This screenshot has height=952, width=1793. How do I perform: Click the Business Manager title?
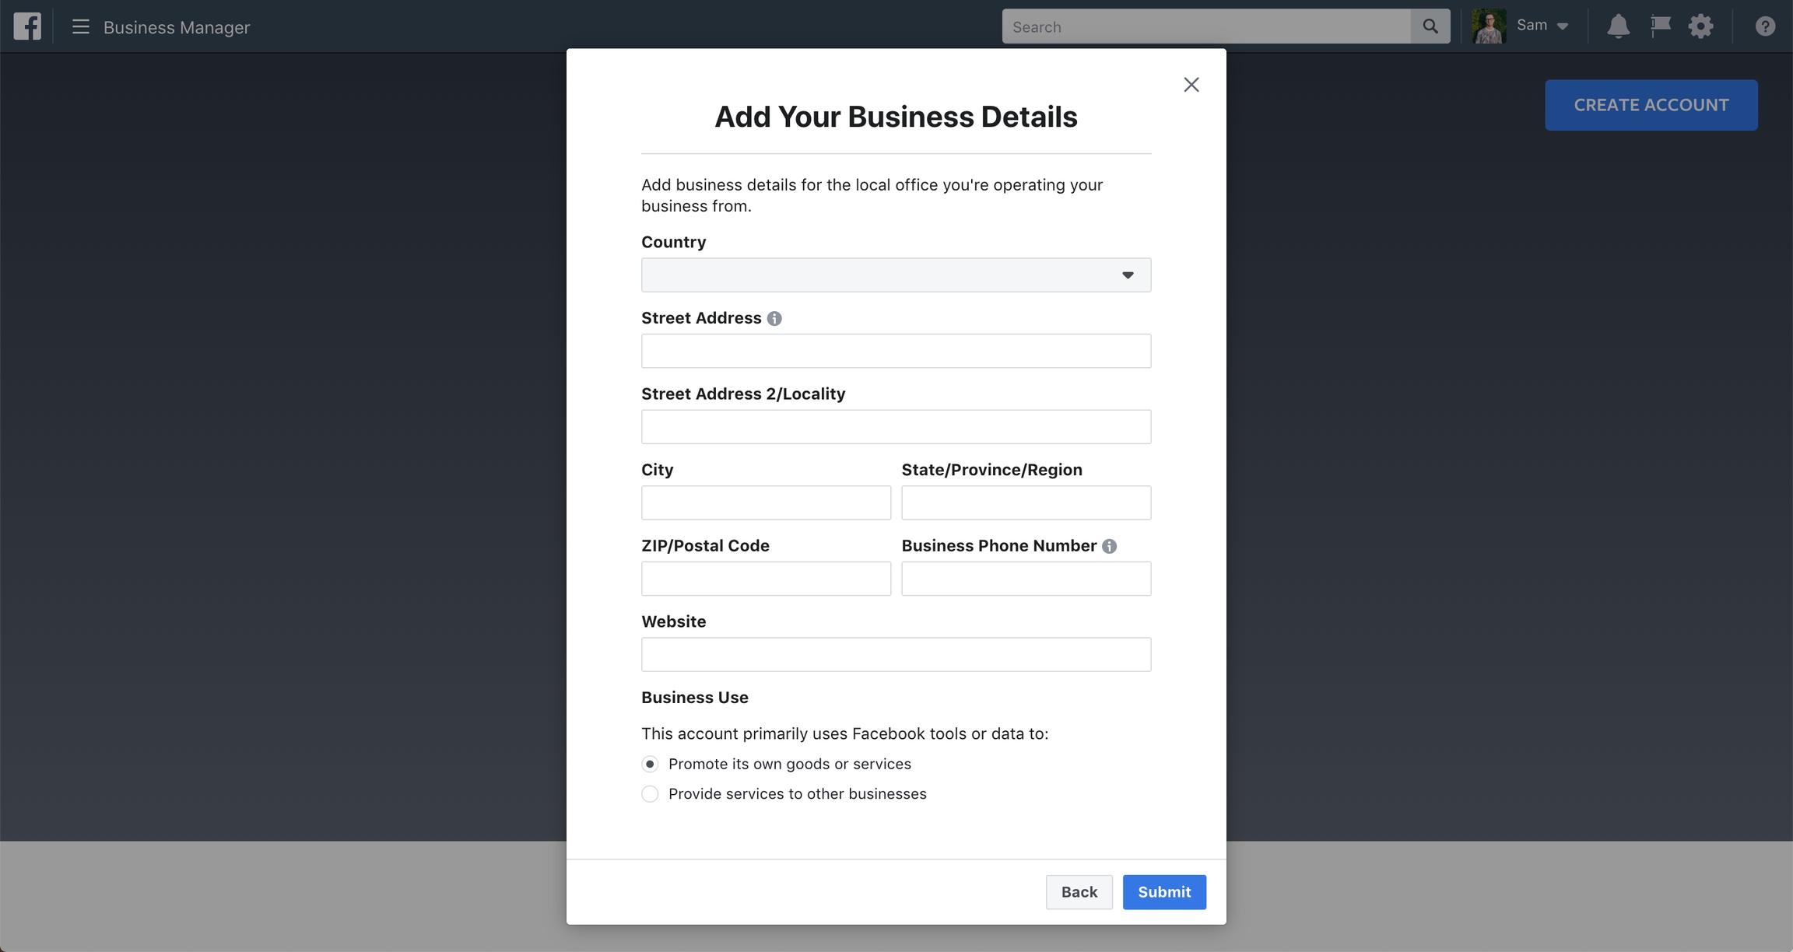pyautogui.click(x=177, y=27)
